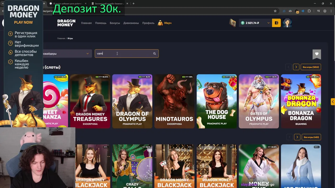Screen dimensions: 335x188
Task: Show next slots with right arrow
Action: (296, 67)
